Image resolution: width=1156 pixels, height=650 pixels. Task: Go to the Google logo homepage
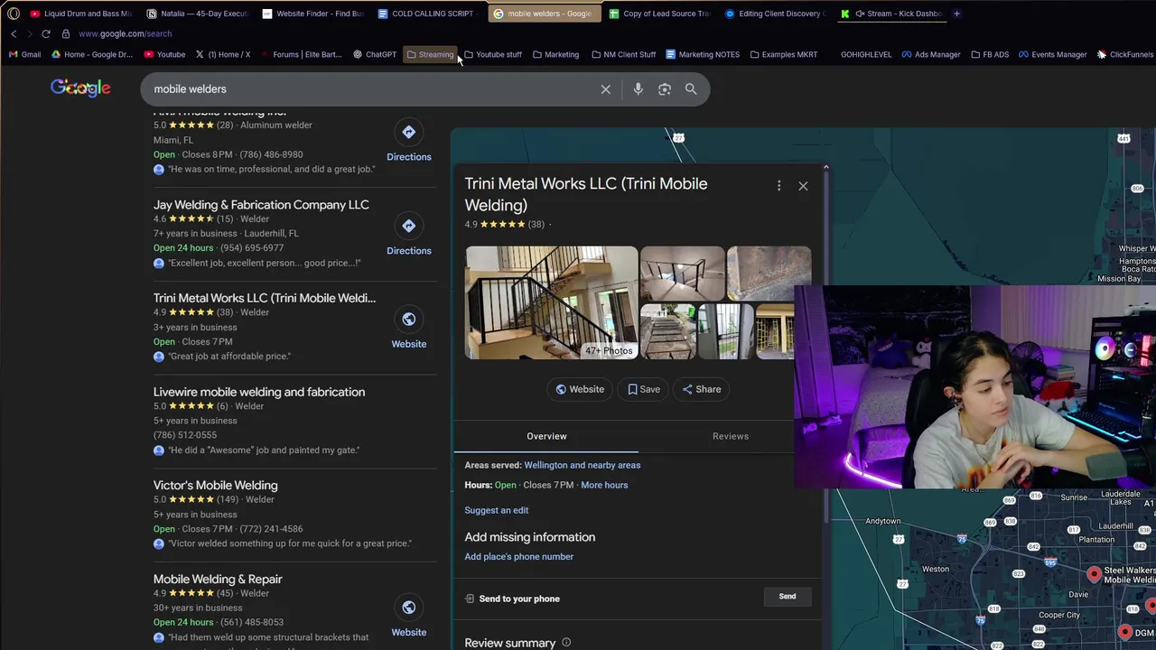80,88
